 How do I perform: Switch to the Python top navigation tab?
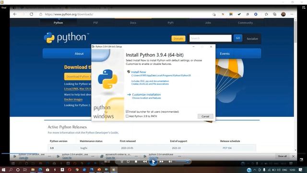coord(59,23)
